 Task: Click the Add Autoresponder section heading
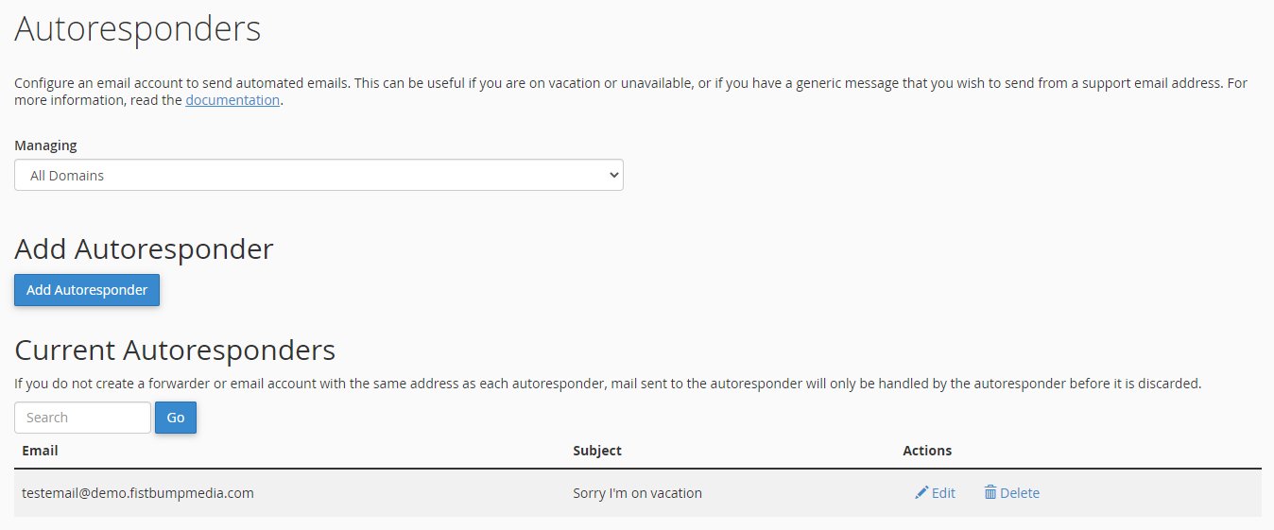coord(144,249)
